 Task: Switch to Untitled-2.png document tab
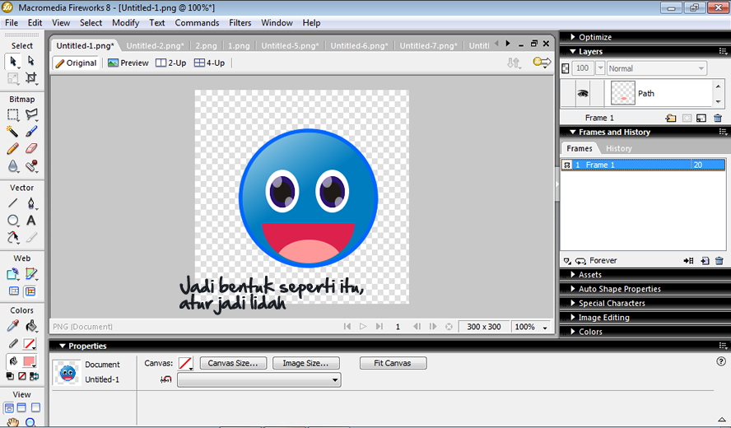[x=156, y=46]
